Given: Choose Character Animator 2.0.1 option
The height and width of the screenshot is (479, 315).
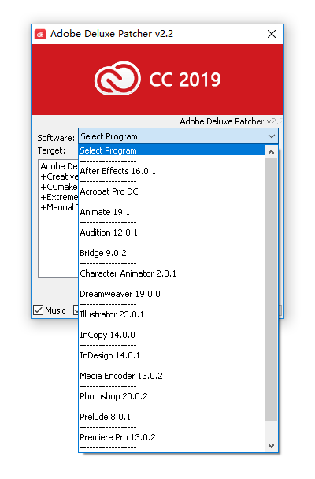Looking at the screenshot, I should [x=172, y=273].
